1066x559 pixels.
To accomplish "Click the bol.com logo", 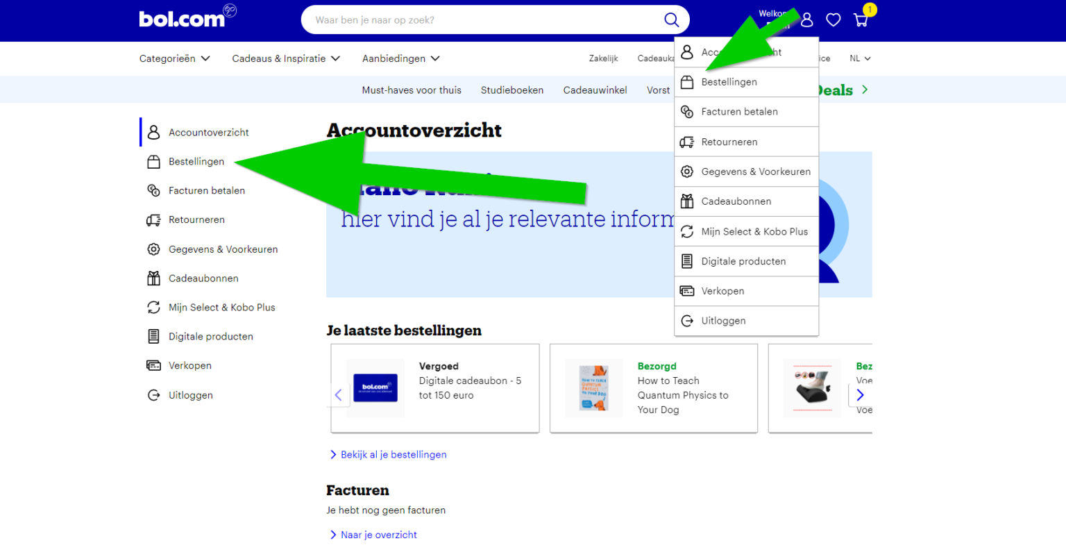I will coord(187,17).
